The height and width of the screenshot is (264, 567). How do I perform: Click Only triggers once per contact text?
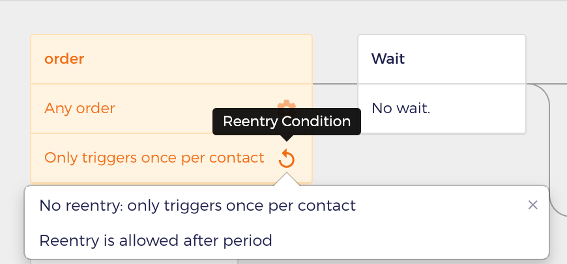(154, 158)
